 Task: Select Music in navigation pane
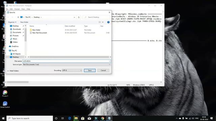tap(15, 39)
